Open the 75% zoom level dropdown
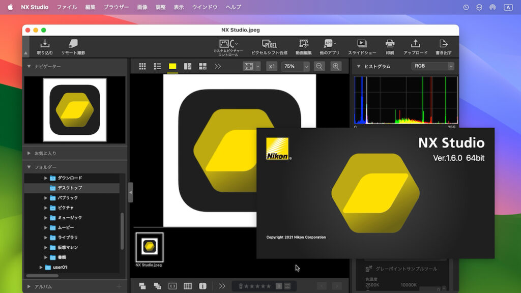521x293 pixels. point(295,66)
